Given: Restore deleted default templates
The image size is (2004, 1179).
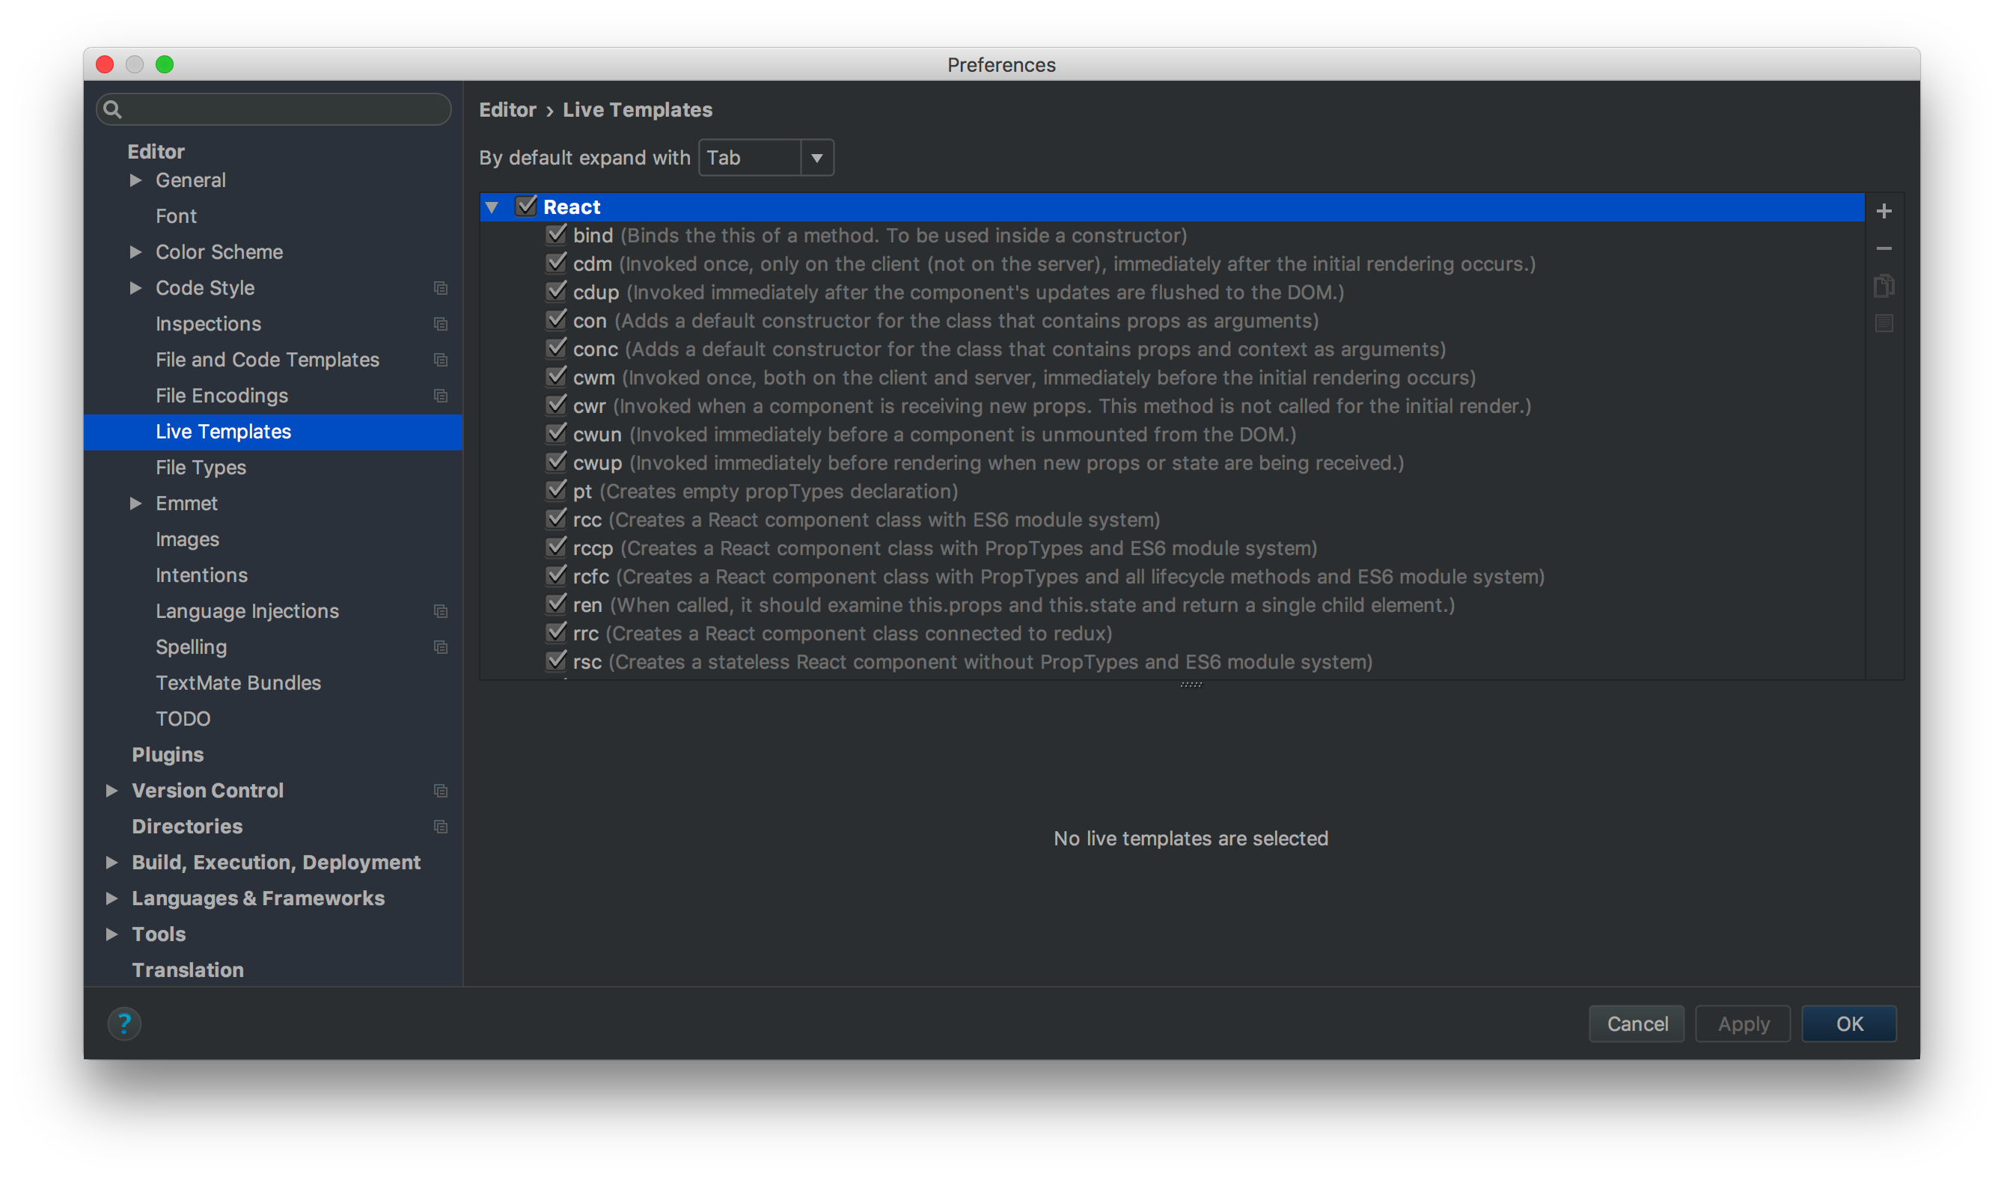Looking at the screenshot, I should click(x=1885, y=322).
